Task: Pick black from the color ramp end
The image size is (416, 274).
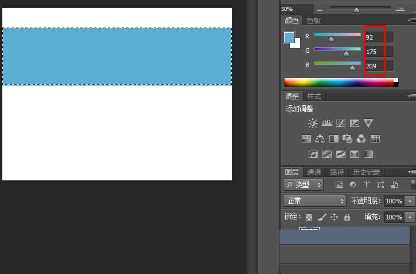Action: pos(396,84)
